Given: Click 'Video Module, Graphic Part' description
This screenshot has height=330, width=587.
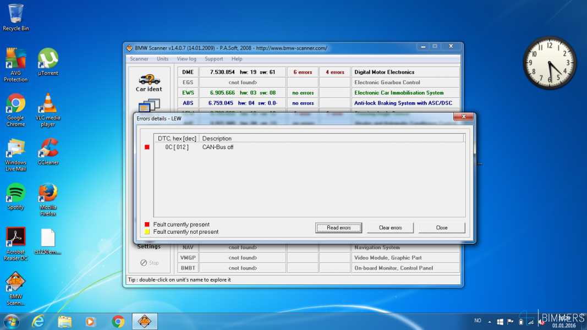Looking at the screenshot, I should coord(388,258).
